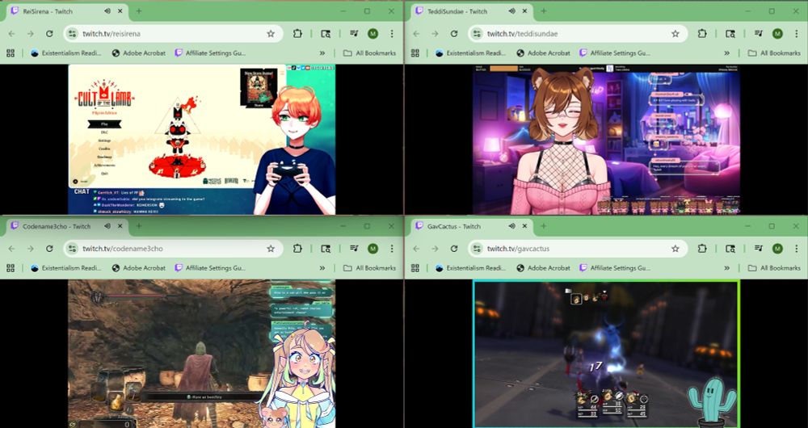Open Extensions puzzle icon in TeddiSundae window
This screenshot has height=428, width=808.
click(x=702, y=33)
